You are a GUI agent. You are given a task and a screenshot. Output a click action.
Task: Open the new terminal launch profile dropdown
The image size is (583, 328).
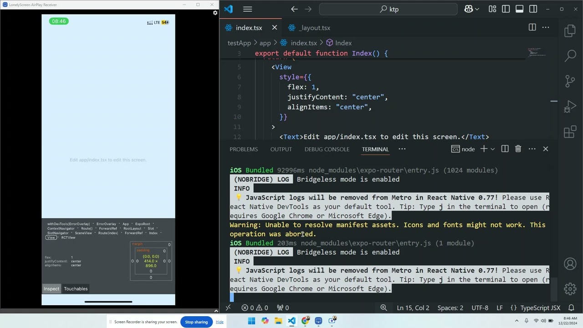click(x=492, y=149)
